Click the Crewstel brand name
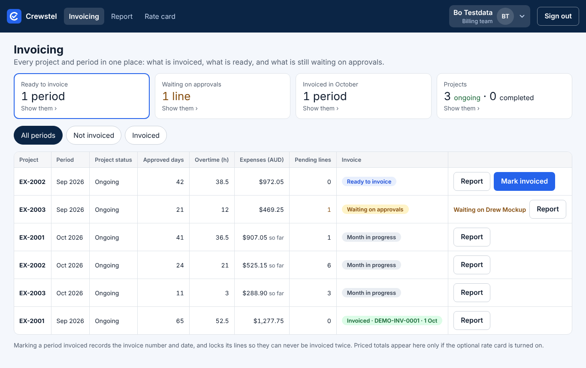Image resolution: width=586 pixels, height=368 pixels. point(41,16)
